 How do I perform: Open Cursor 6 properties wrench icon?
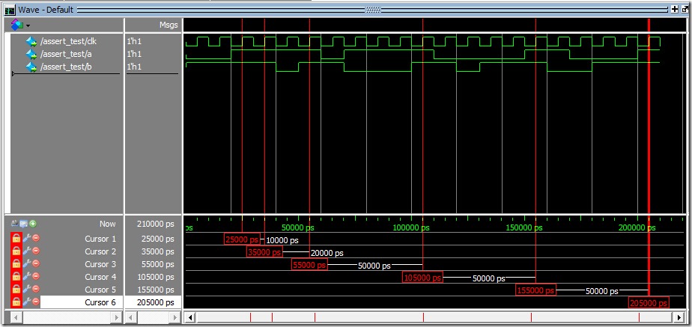pyautogui.click(x=26, y=302)
